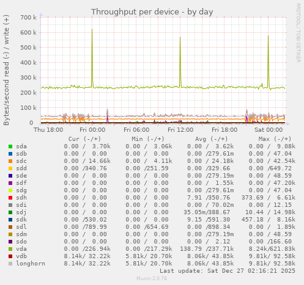Click the 'sdh' device label
Viewport: 304px width, 285px height.
click(x=21, y=198)
